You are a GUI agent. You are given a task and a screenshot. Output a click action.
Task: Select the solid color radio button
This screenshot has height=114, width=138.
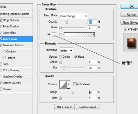[49, 34]
